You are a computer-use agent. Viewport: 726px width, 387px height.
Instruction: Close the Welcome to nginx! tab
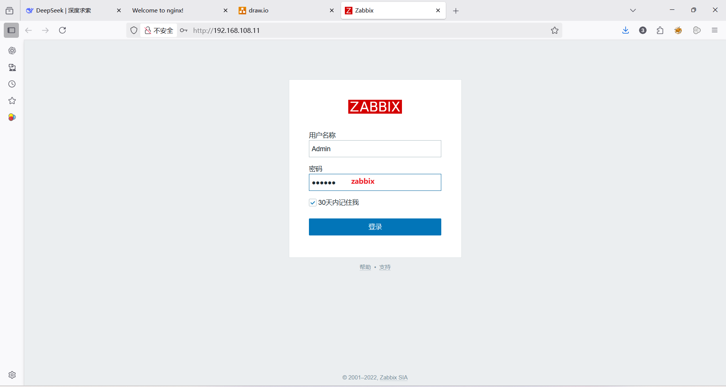coord(225,11)
